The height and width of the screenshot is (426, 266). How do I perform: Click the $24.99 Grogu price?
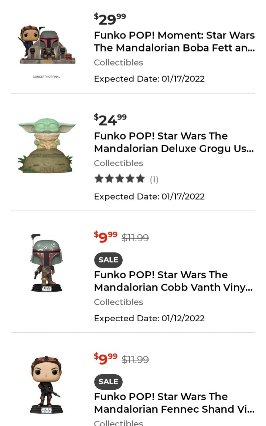(110, 120)
